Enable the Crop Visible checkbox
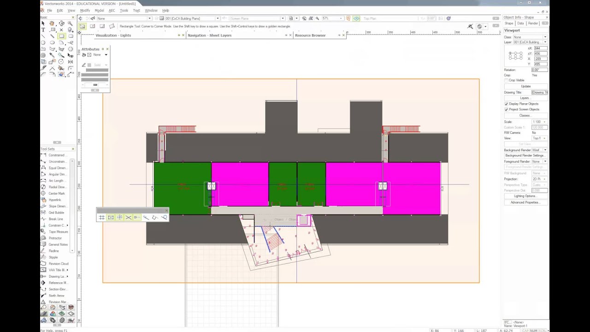590x332 pixels. (x=507, y=80)
